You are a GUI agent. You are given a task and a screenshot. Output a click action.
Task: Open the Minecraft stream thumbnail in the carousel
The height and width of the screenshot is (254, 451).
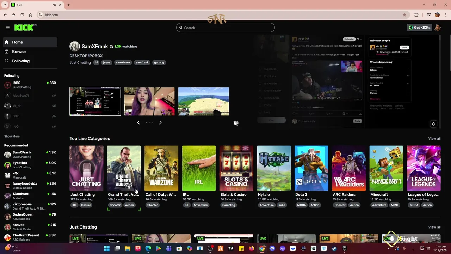tap(204, 102)
